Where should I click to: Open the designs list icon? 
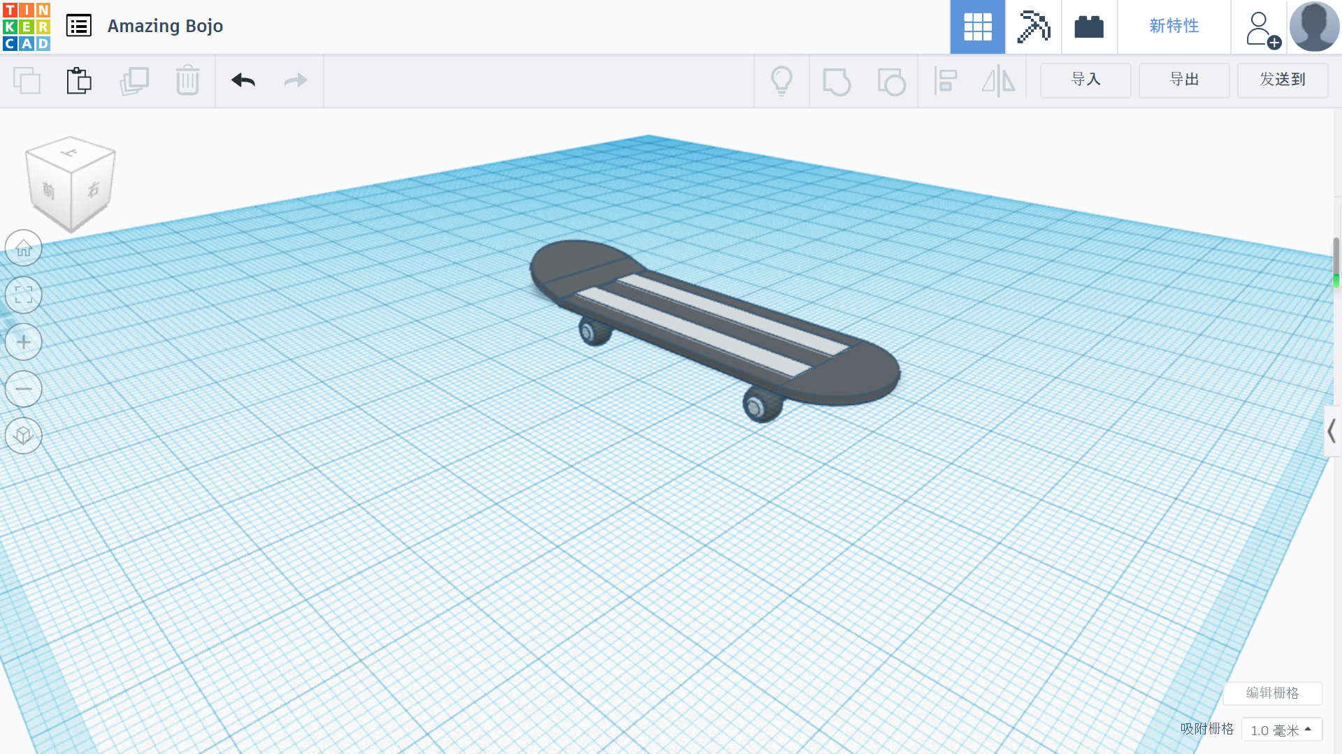click(79, 27)
